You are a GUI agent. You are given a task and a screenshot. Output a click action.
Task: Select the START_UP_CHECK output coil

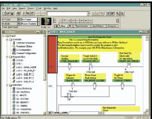[x=129, y=67]
